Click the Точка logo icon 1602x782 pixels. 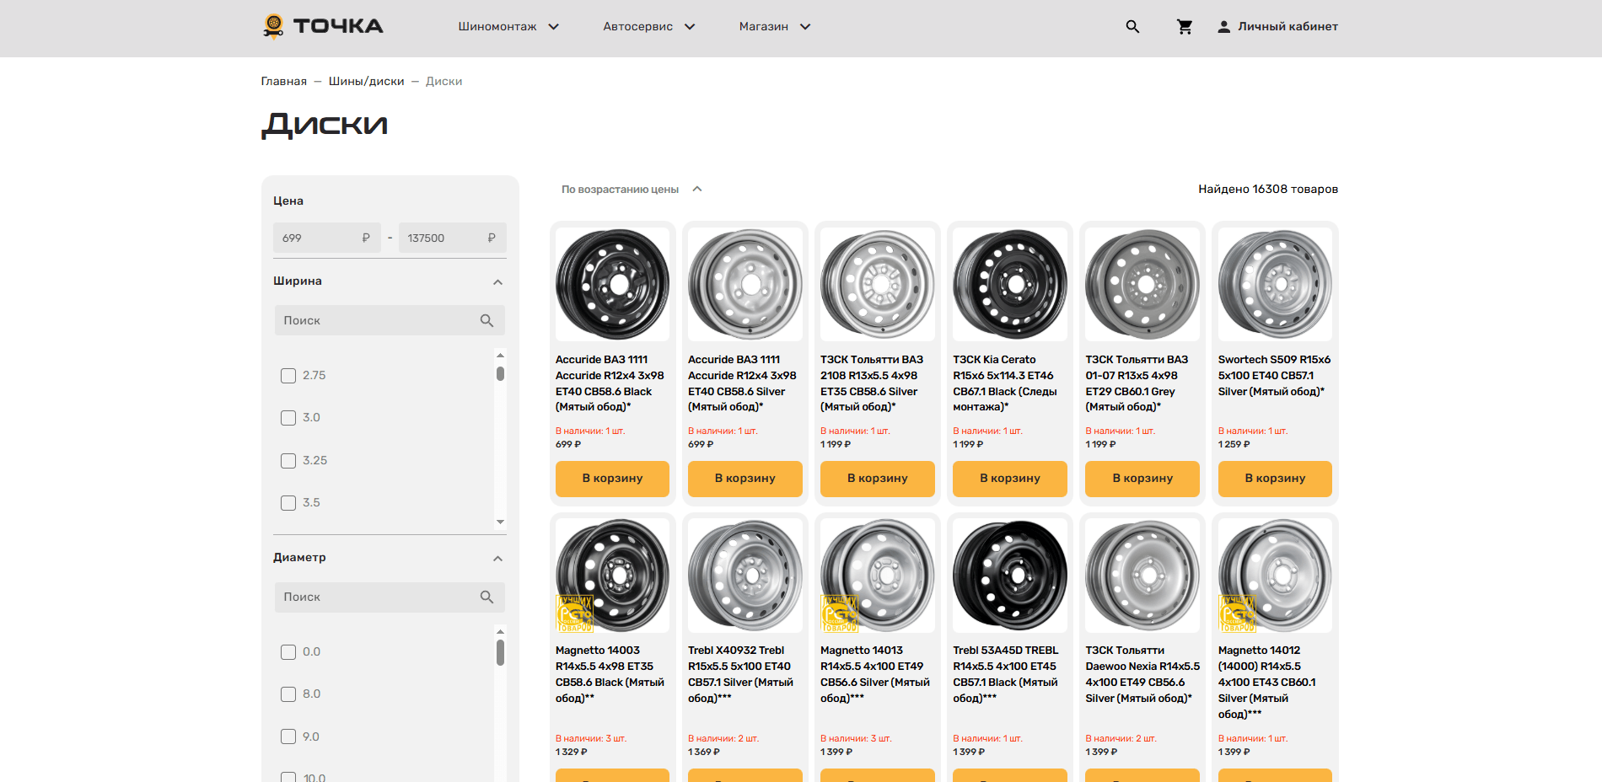273,26
